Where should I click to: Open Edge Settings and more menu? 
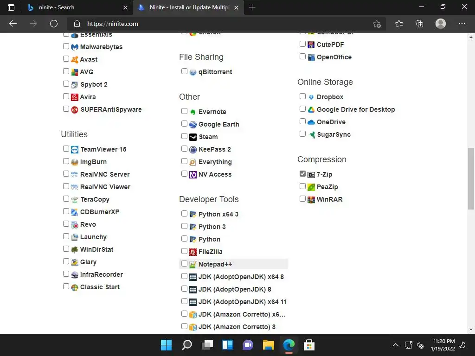[x=462, y=24]
